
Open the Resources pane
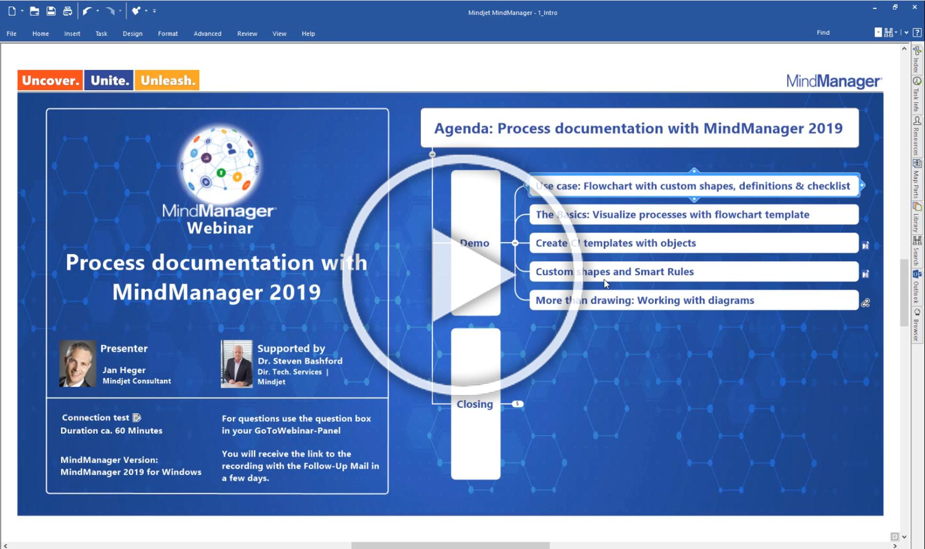(x=917, y=136)
